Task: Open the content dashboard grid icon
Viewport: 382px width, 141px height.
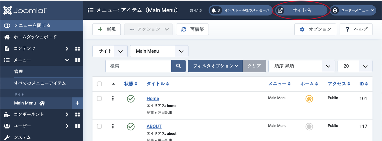Action: pyautogui.click(x=77, y=48)
